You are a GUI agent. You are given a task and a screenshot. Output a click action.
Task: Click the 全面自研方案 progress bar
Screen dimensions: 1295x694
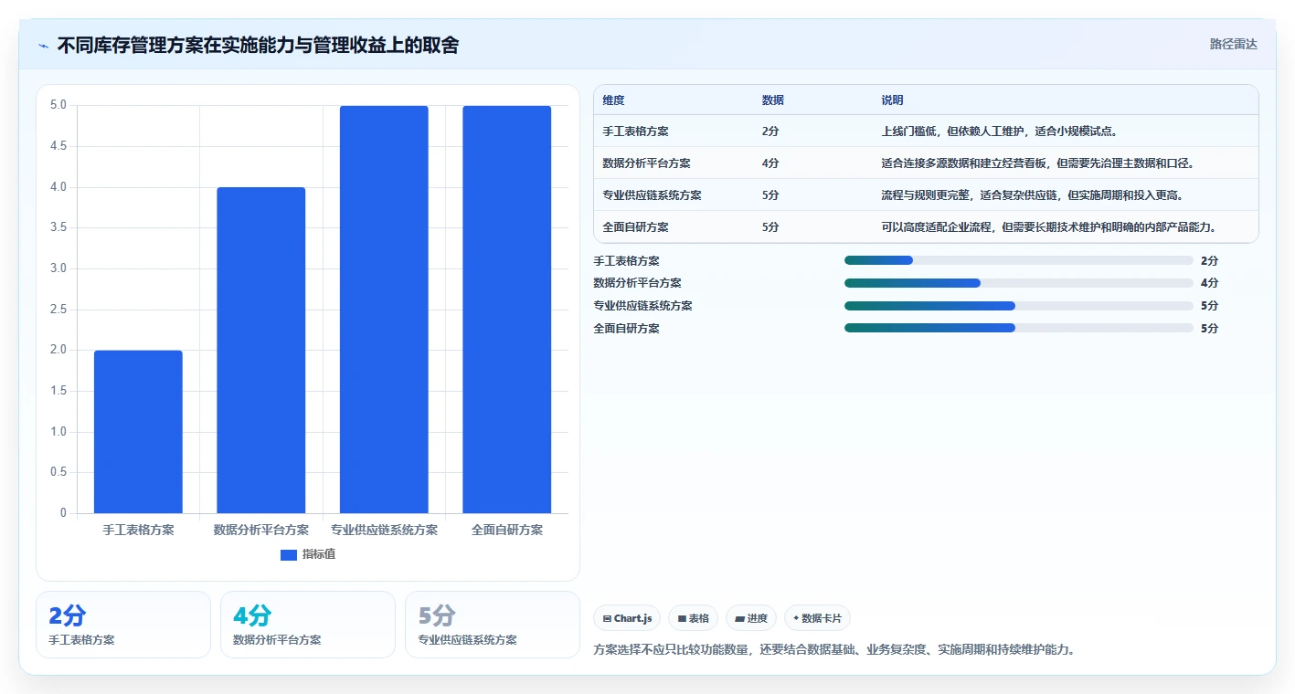(x=1019, y=328)
